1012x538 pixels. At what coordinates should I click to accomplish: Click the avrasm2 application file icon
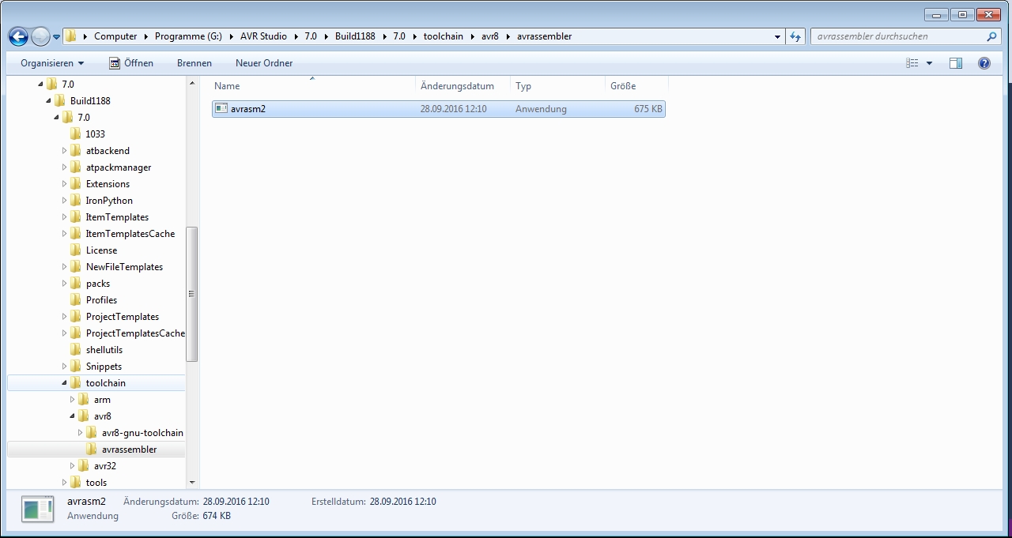pyautogui.click(x=221, y=109)
